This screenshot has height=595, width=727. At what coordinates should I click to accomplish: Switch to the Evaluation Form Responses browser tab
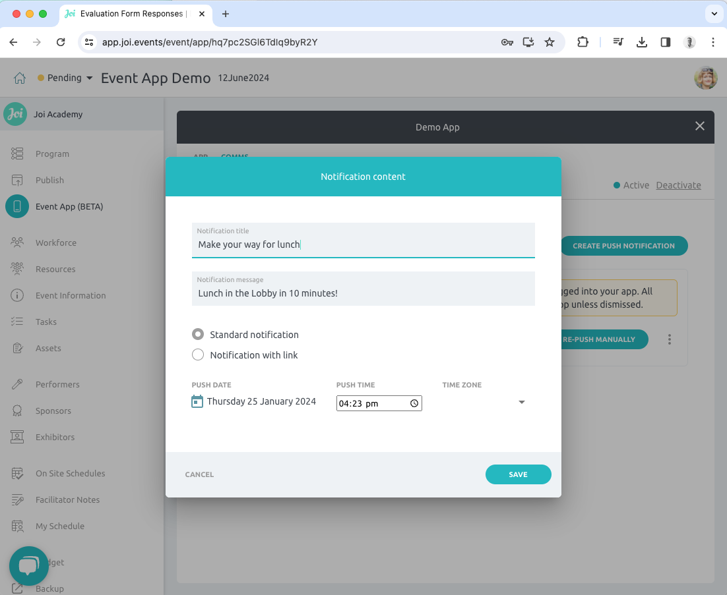coord(132,14)
